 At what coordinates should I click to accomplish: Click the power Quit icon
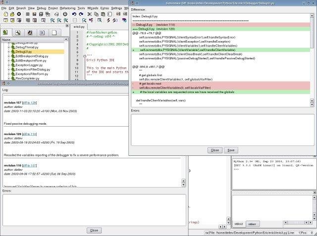pyautogui.click(x=66, y=14)
